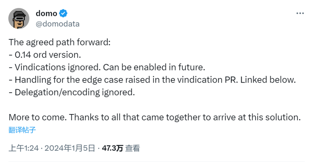The width and height of the screenshot is (312, 162).
Task: Select the '- 0.14 ord version.' line
Action: pos(45,55)
